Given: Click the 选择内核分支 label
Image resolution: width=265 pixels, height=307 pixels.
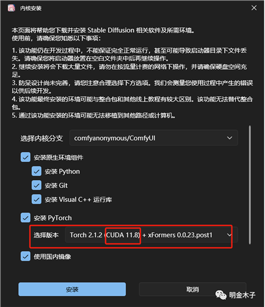Looking at the screenshot, I should (41, 138).
